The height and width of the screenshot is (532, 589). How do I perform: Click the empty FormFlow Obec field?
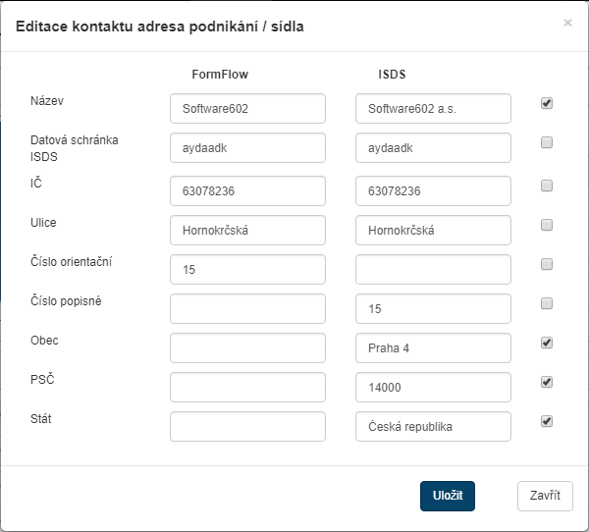click(x=247, y=348)
